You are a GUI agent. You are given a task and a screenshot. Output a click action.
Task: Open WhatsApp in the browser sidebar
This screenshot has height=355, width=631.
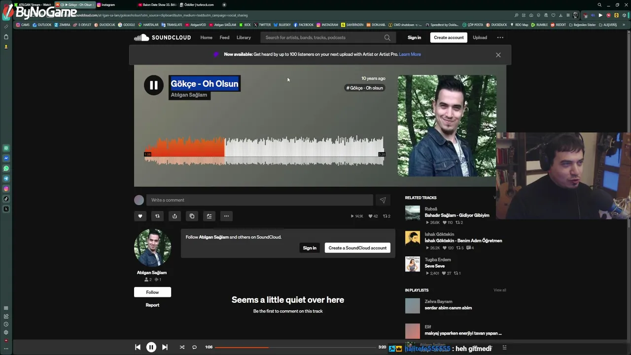(x=6, y=169)
